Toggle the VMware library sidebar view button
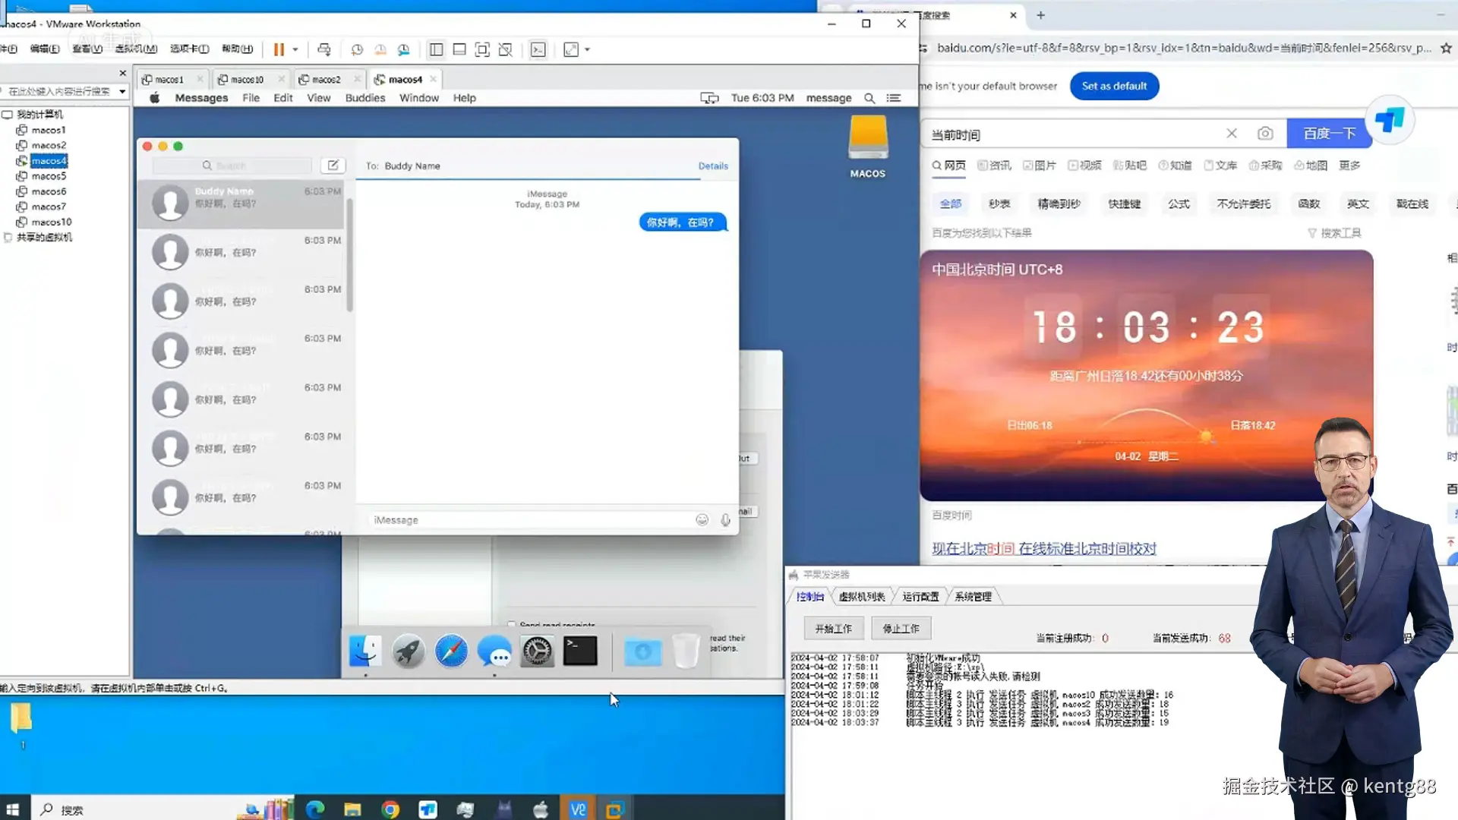The width and height of the screenshot is (1458, 820). (x=436, y=49)
